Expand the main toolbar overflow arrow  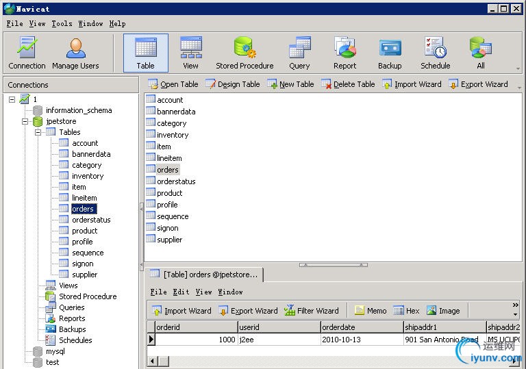coord(518,68)
